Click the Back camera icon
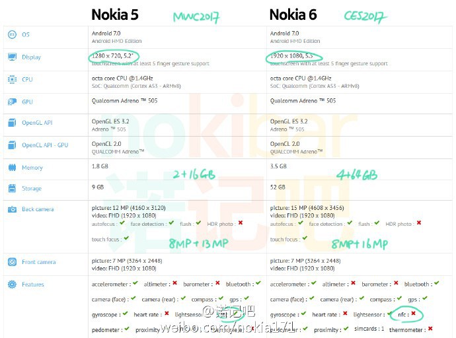 [12, 209]
